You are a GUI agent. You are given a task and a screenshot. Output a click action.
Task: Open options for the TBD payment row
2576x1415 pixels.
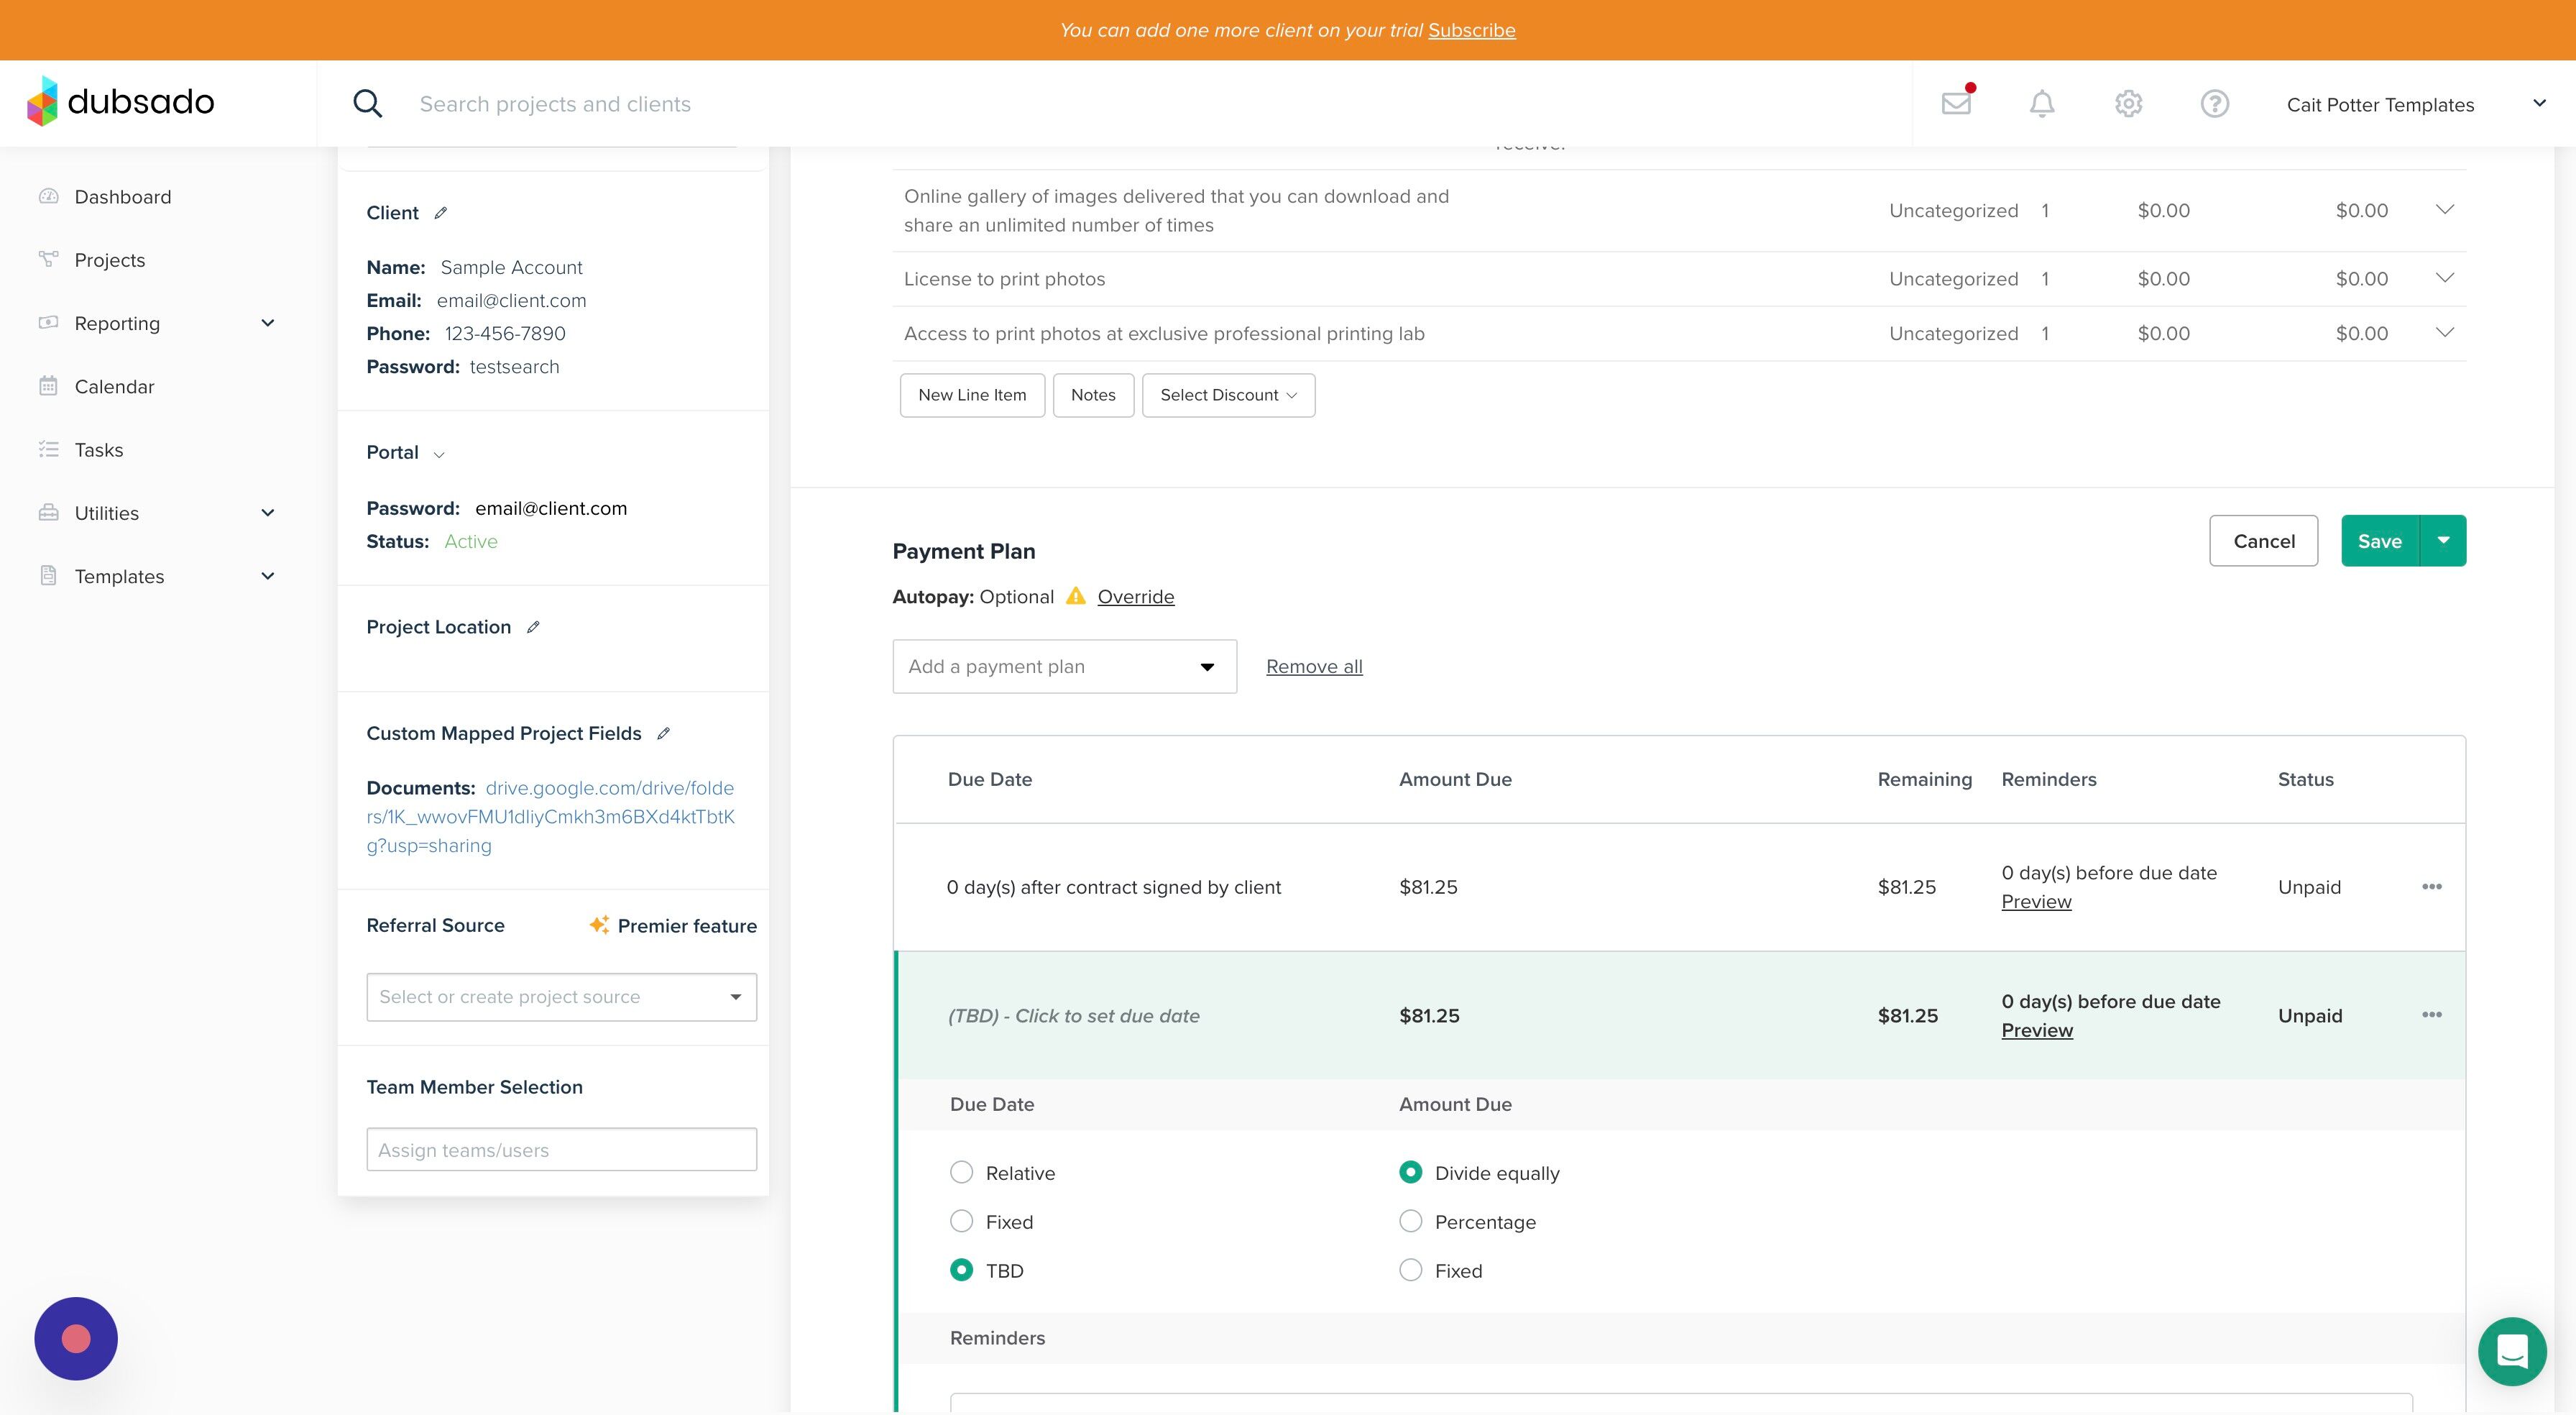(2432, 1015)
